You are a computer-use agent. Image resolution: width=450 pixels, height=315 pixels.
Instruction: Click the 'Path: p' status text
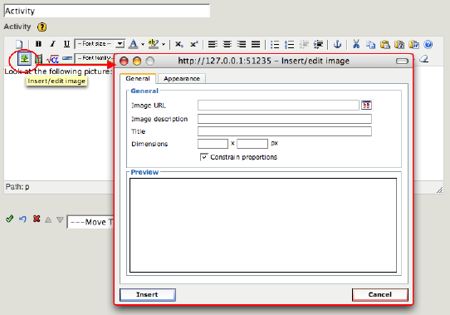(17, 187)
